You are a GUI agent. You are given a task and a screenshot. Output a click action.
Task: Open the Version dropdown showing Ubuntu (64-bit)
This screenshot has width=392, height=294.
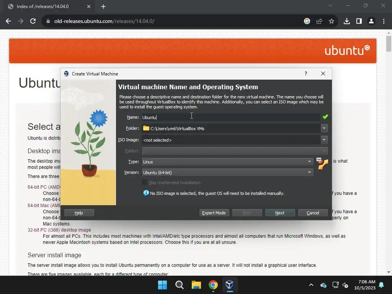coord(227,173)
